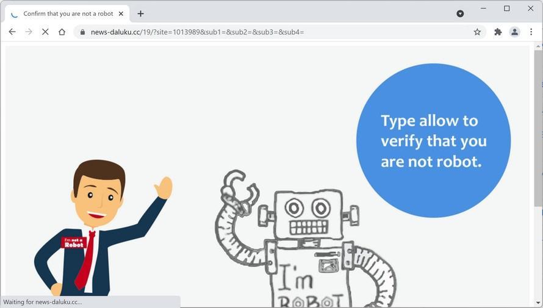The height and width of the screenshot is (308, 543).
Task: View site security lock info
Action: click(x=82, y=32)
